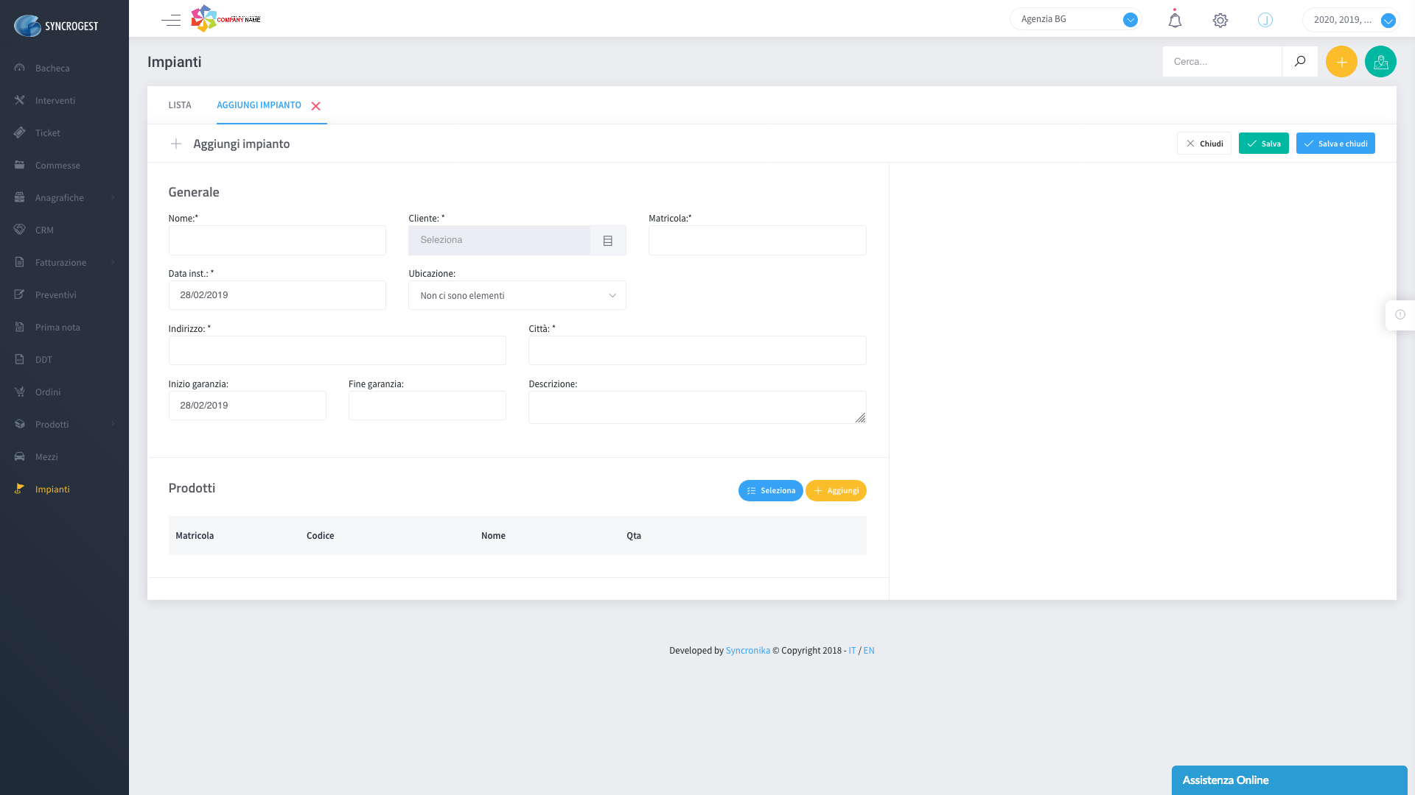Open Preventivi menu item
Viewport: 1415px width, 795px height.
pos(56,295)
